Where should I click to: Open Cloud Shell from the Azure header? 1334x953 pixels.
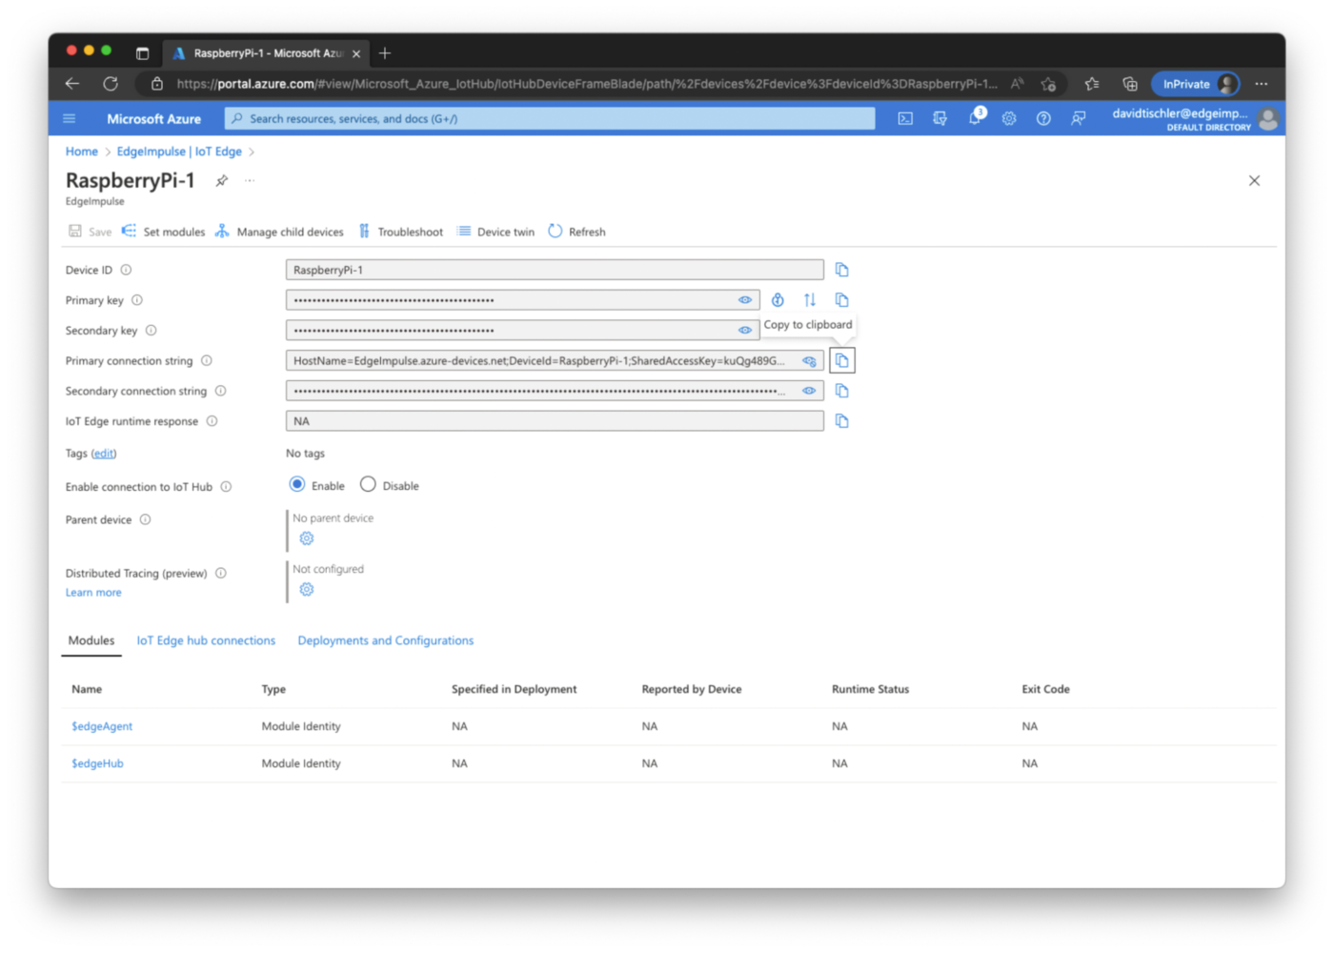pyautogui.click(x=905, y=118)
